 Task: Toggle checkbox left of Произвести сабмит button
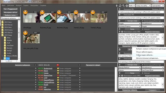(80, 65)
